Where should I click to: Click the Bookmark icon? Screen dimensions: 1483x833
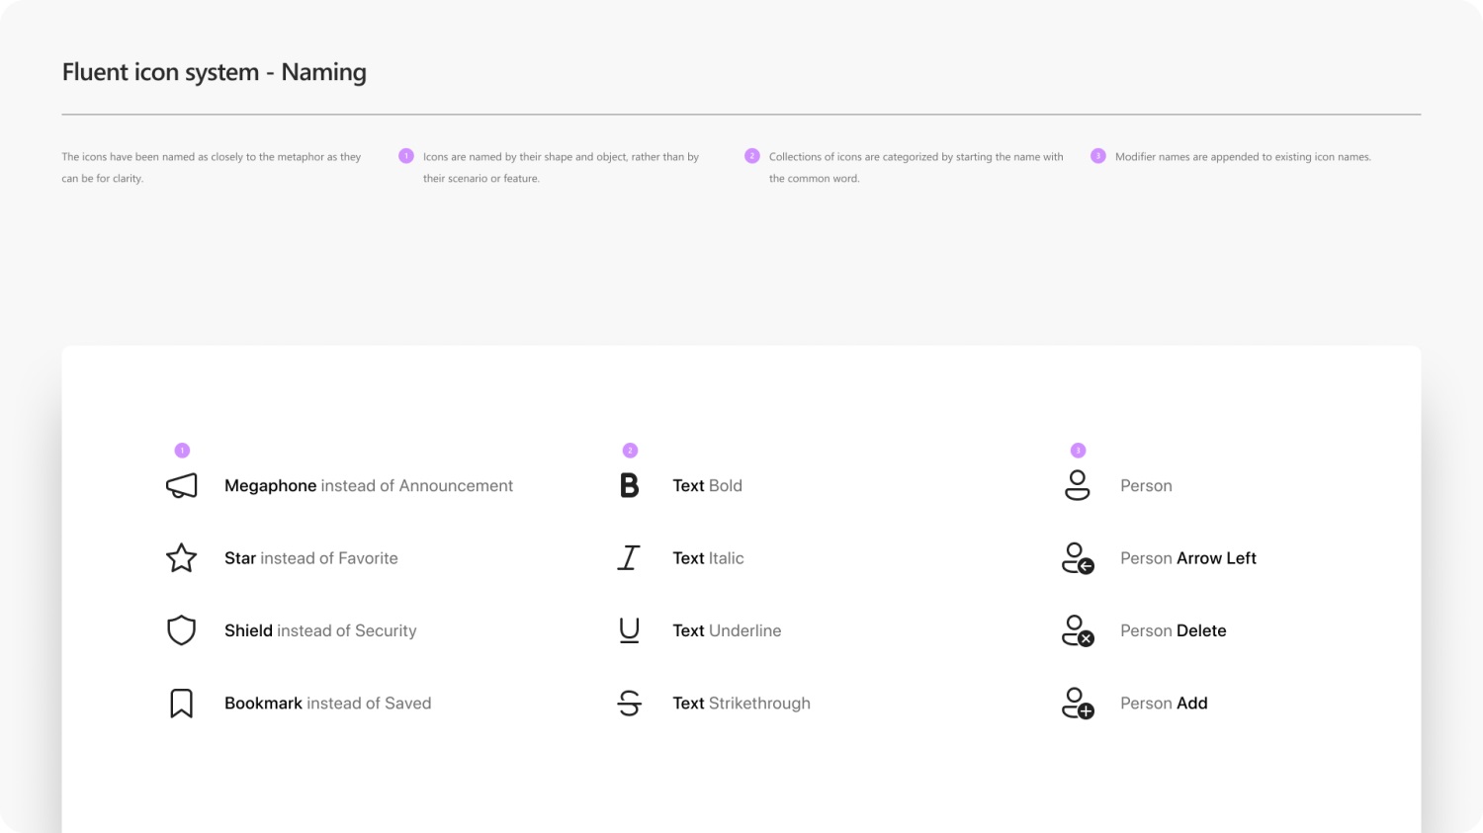click(182, 704)
